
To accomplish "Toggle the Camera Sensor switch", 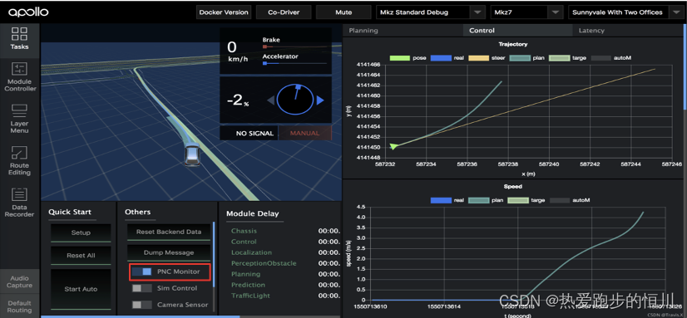I will (x=142, y=305).
